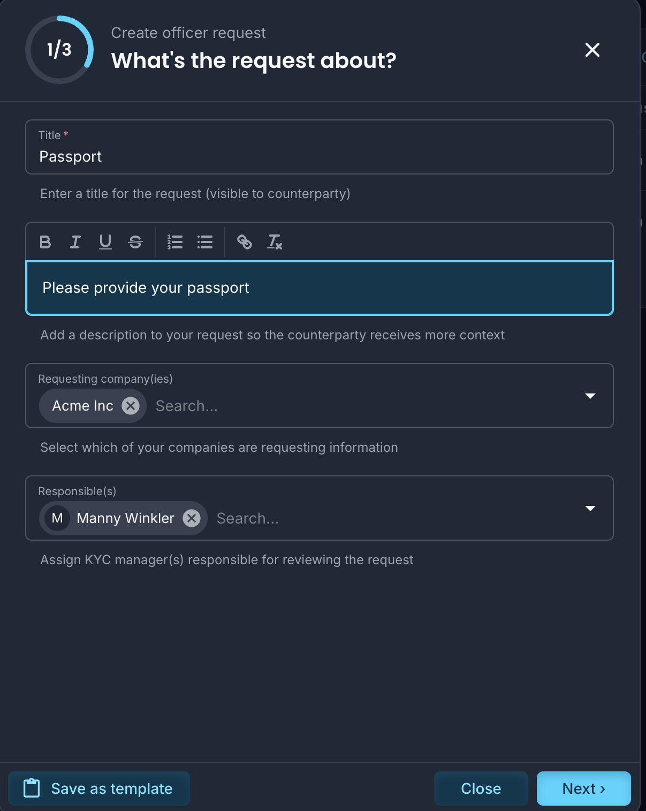This screenshot has height=811, width=646.
Task: Remove Acme Inc company chip
Action: point(131,406)
